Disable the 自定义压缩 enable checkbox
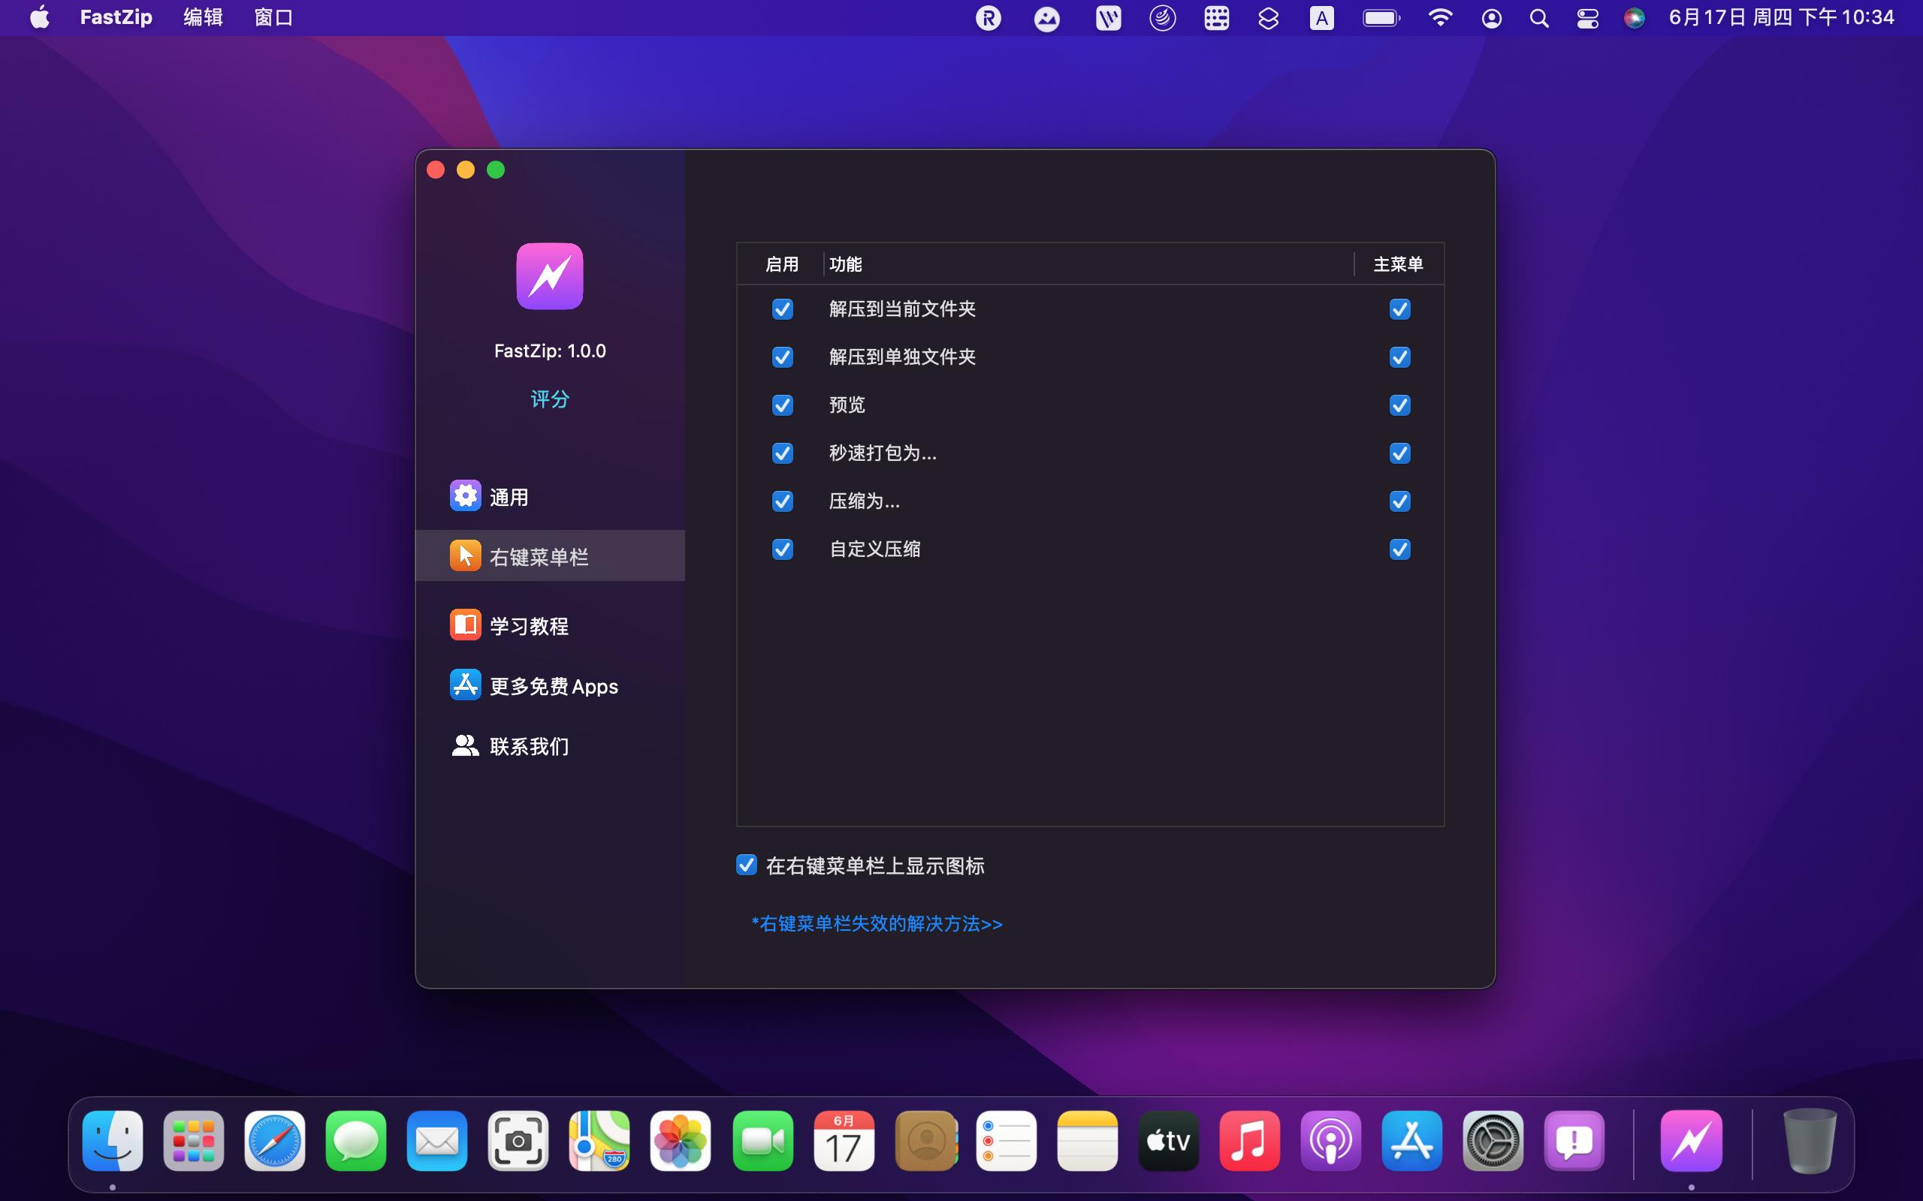This screenshot has width=1923, height=1201. pos(782,549)
